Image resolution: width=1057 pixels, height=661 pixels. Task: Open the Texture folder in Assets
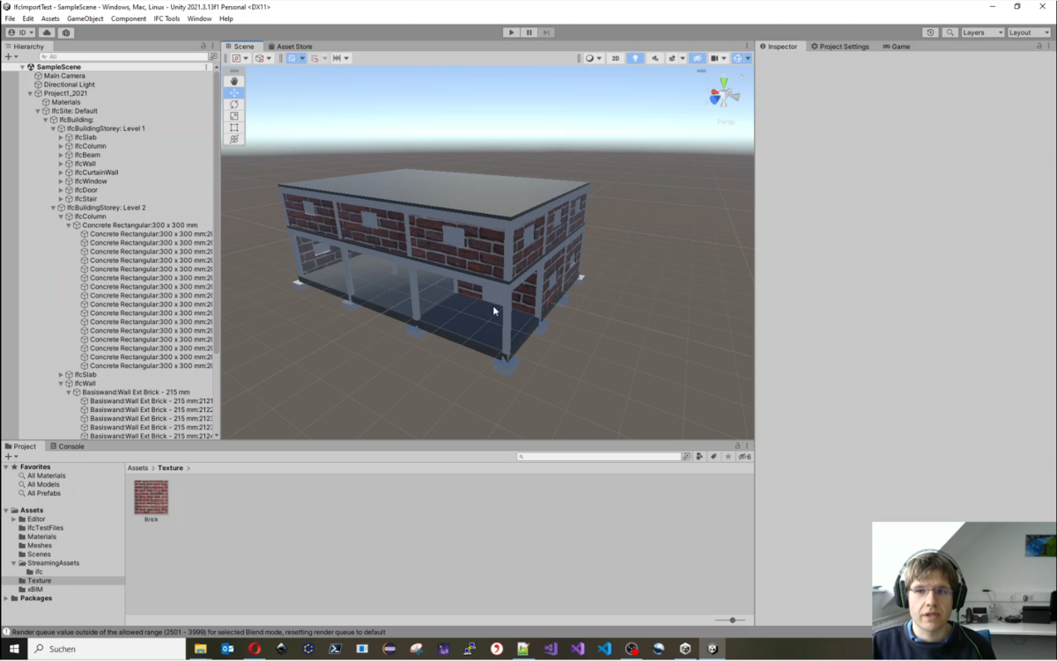[39, 581]
